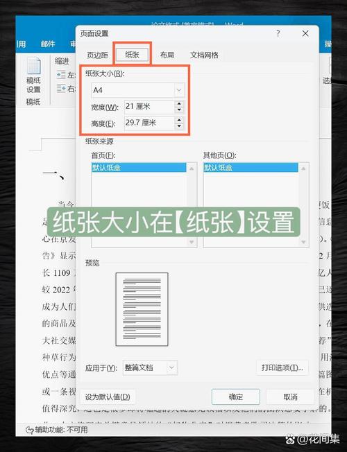
Task: Select 默认纸盒 in the 首页 list
Action: (139, 168)
